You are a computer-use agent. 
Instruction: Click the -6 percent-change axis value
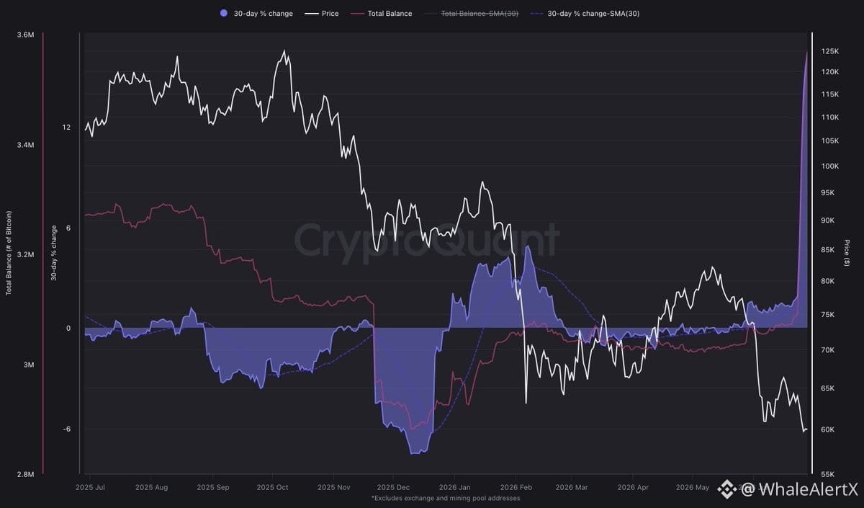coord(67,429)
